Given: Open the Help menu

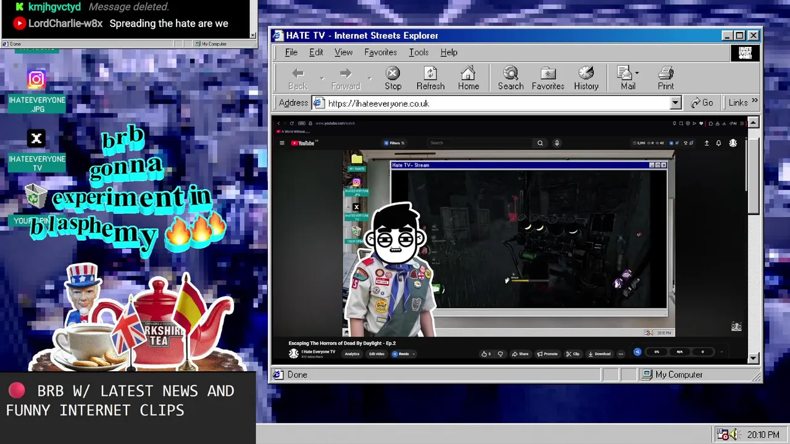Looking at the screenshot, I should pyautogui.click(x=449, y=52).
